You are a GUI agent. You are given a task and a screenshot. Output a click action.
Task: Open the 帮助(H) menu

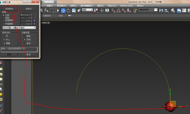pos(140,6)
